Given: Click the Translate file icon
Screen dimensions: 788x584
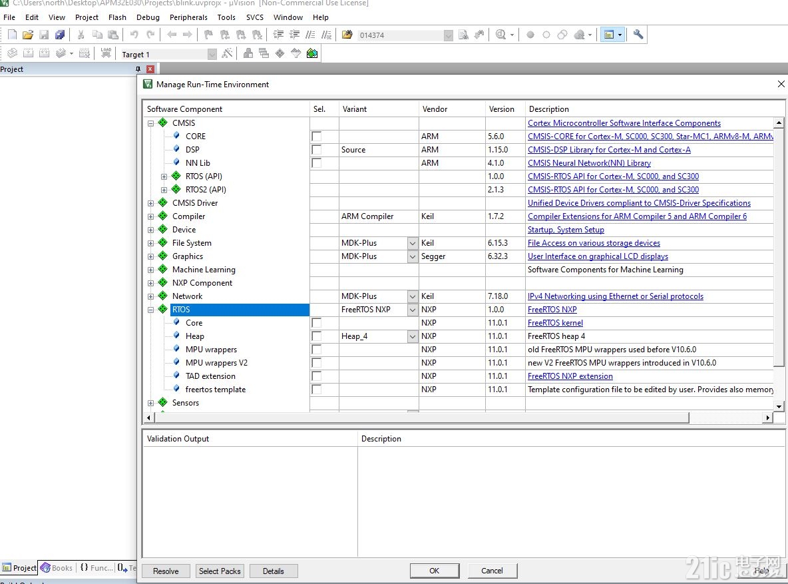Looking at the screenshot, I should (x=12, y=53).
